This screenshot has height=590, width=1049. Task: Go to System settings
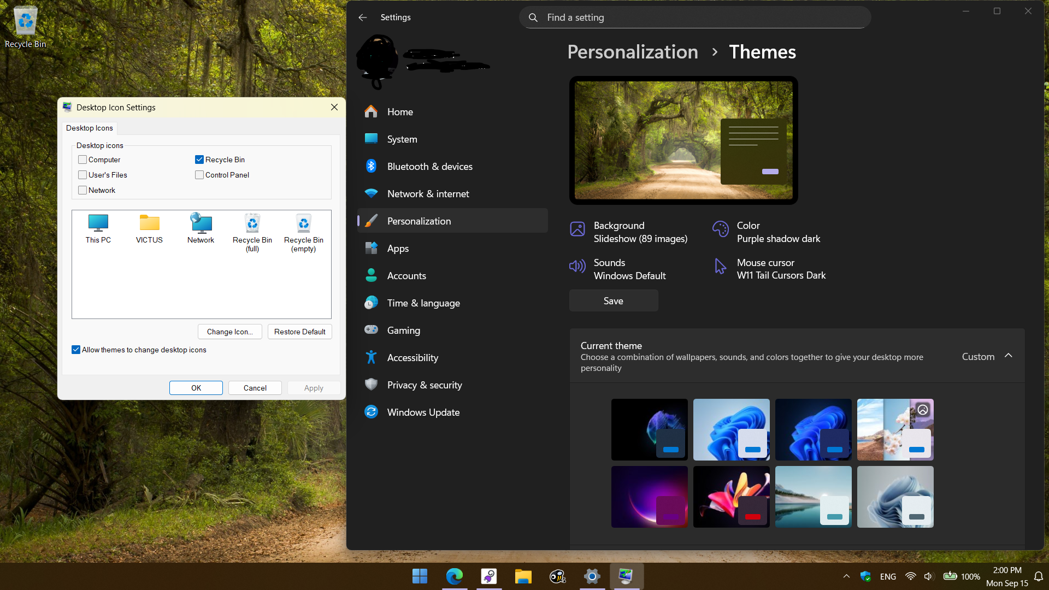coord(452,139)
